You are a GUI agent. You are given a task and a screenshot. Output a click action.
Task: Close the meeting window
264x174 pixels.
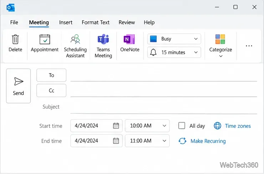[254, 7]
